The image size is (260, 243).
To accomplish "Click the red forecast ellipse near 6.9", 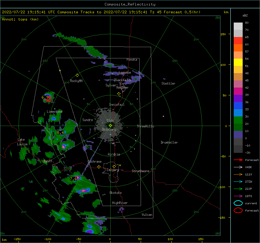I will pos(49,99).
